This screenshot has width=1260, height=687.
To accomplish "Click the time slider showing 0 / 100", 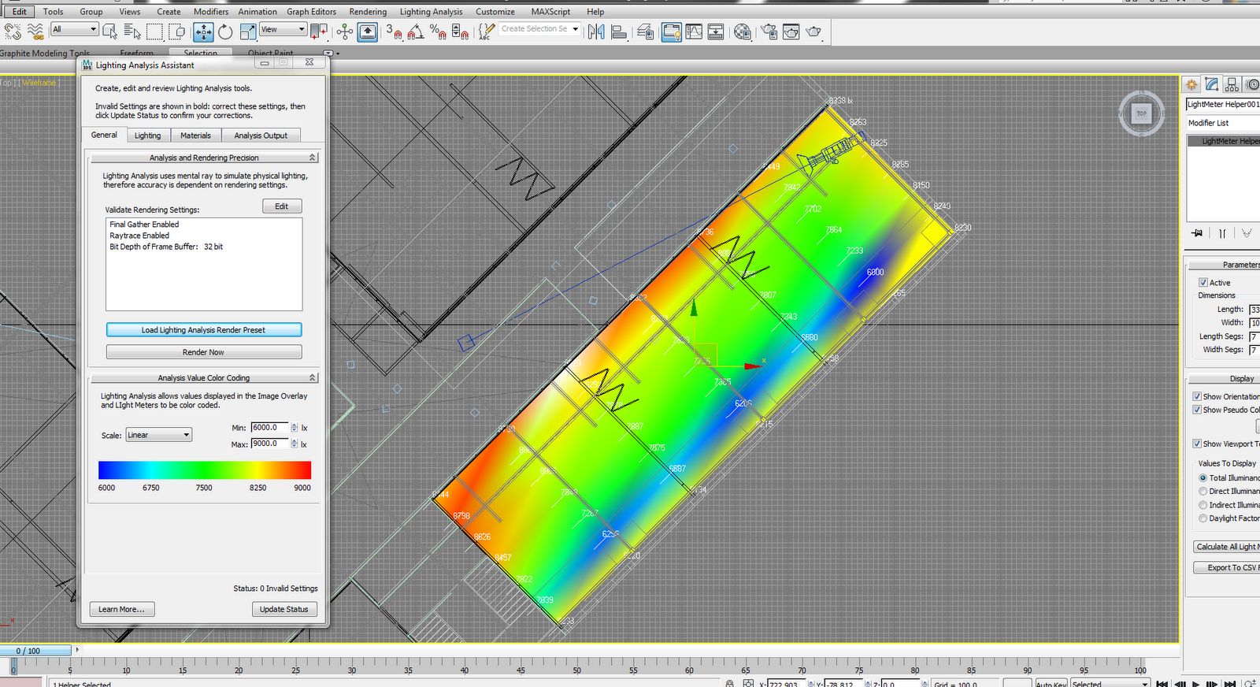I will (x=36, y=651).
